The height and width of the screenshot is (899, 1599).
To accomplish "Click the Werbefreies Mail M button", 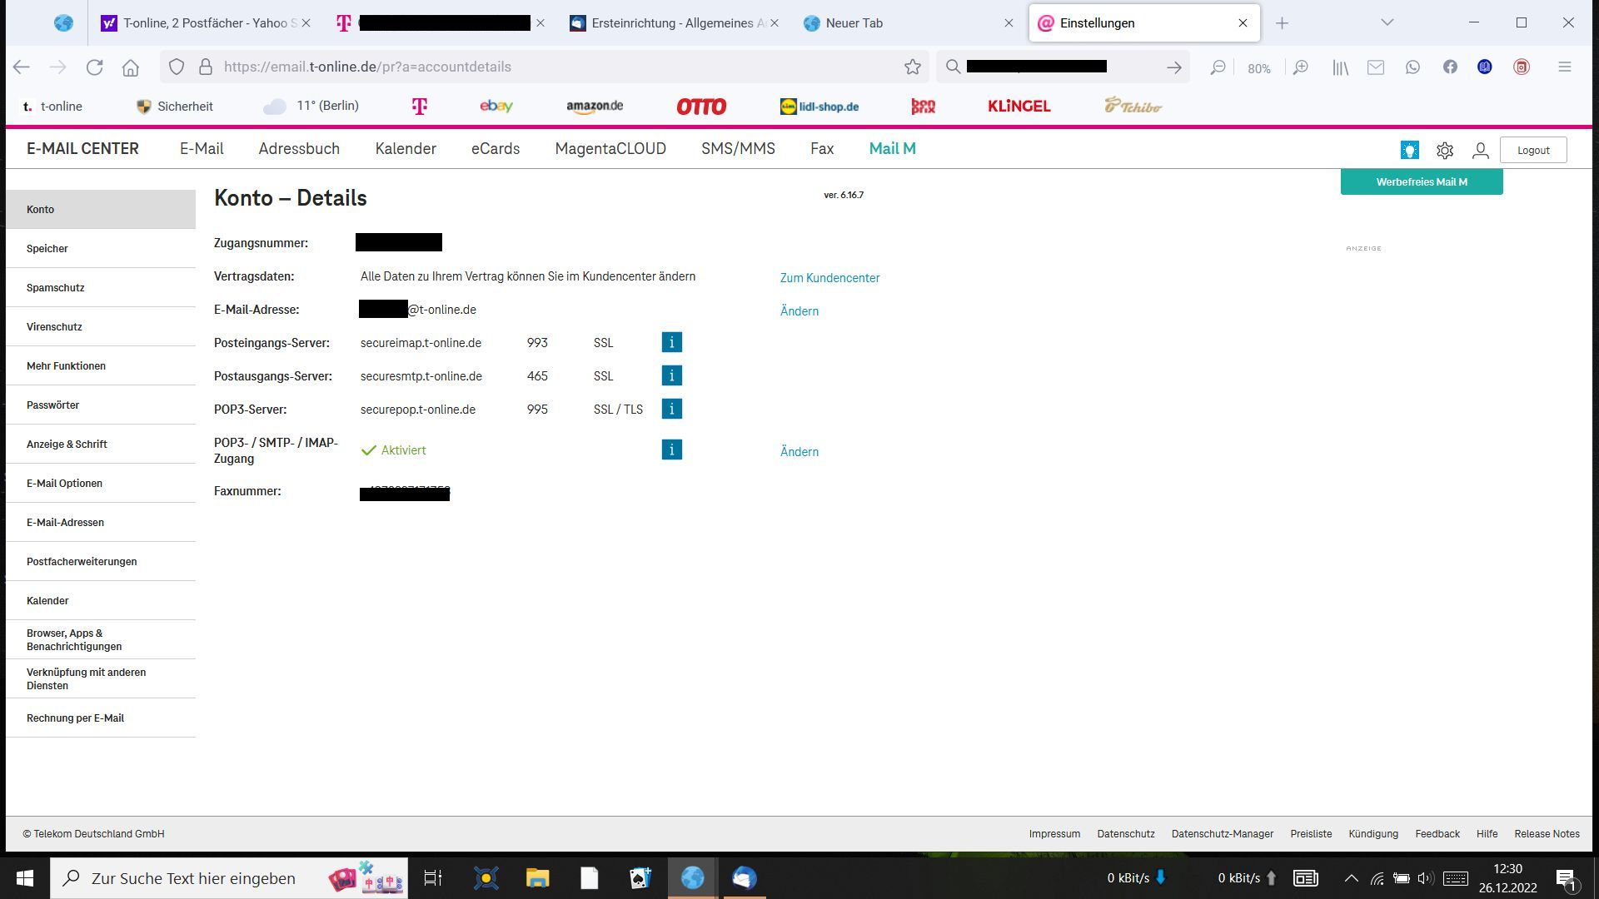I will [x=1421, y=181].
